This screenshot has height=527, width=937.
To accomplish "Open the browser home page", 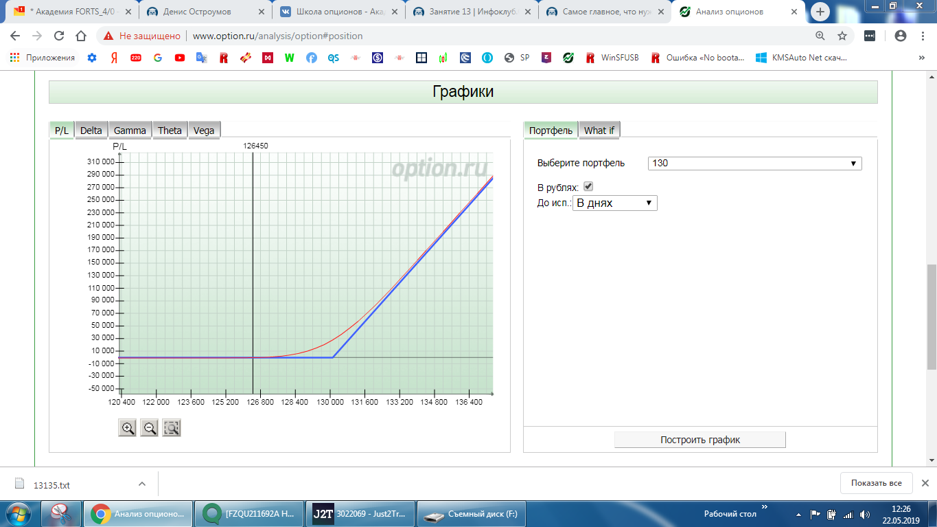I will (x=81, y=36).
